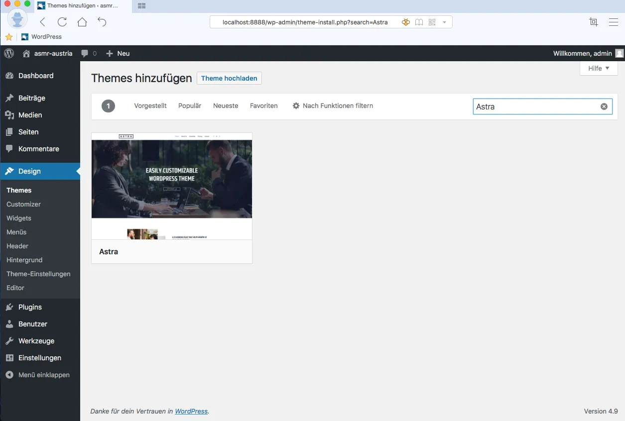Screen dimensions: 625x421
Task: Click the Astra theme name
Action: 109,251
